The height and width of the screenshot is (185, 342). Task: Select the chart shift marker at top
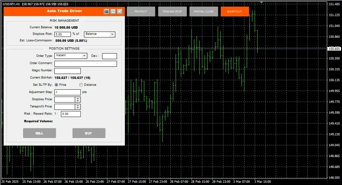[x=261, y=2]
